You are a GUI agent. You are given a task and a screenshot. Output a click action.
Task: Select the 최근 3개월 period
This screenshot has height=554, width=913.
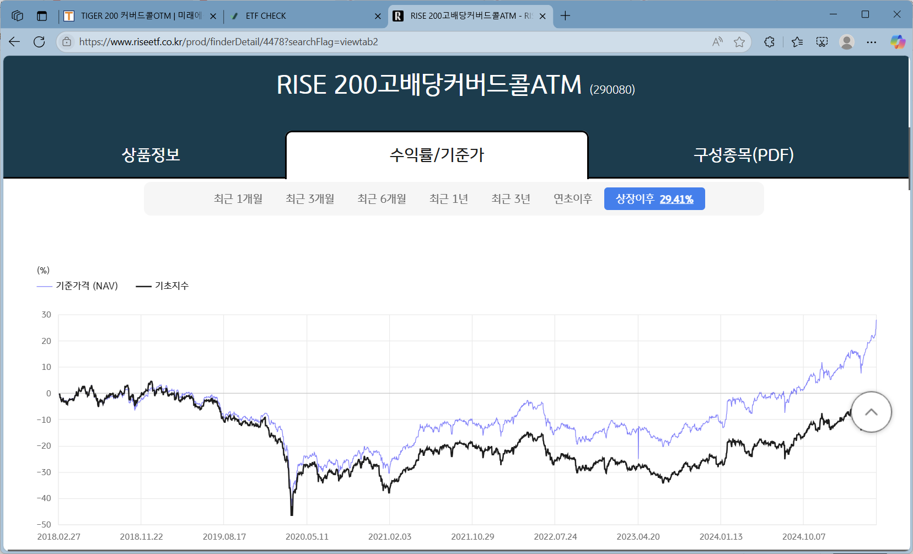tap(310, 199)
